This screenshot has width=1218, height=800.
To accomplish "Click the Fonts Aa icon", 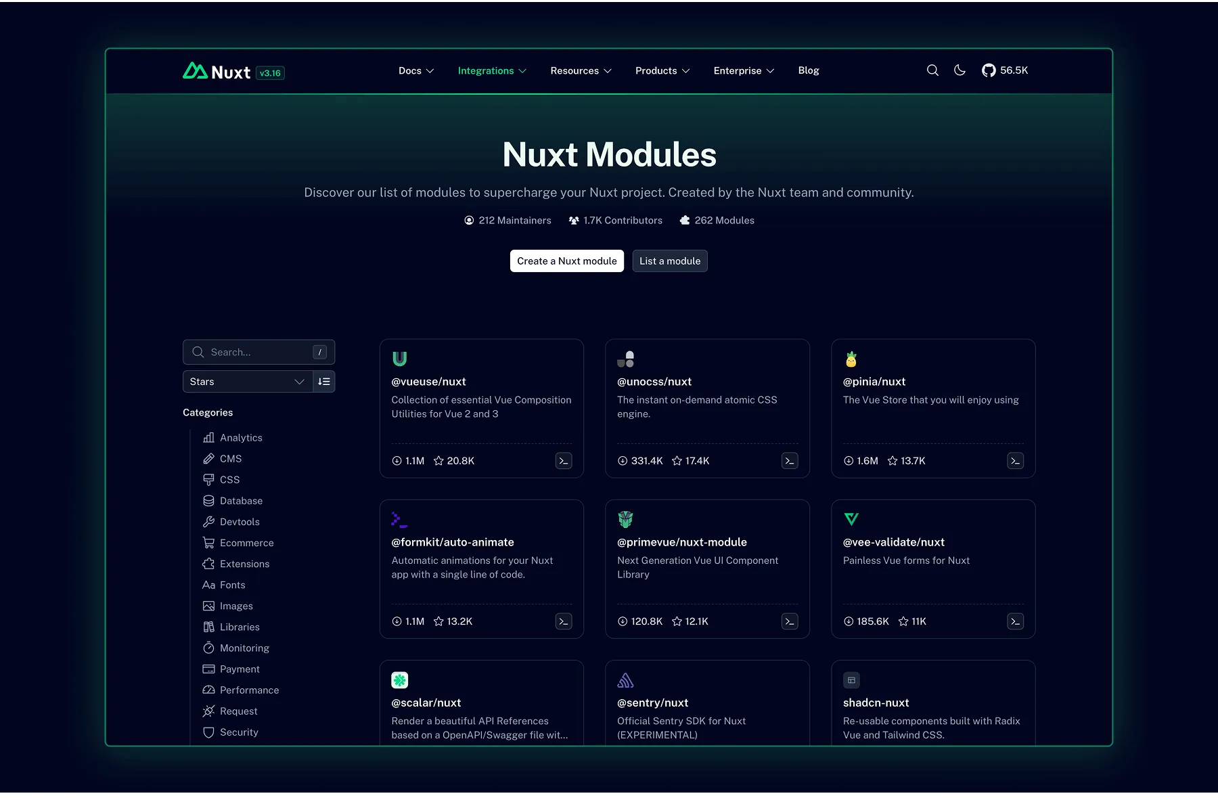I will click(x=208, y=585).
